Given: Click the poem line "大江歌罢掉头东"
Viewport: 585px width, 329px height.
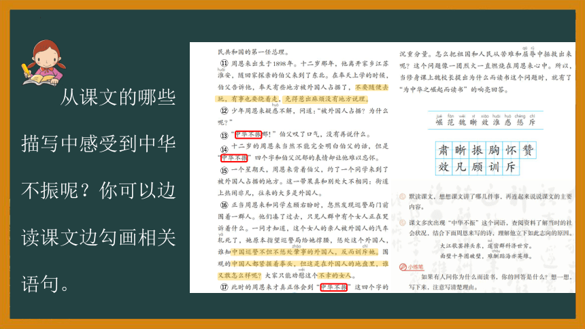Looking at the screenshot, I should pos(461,246).
